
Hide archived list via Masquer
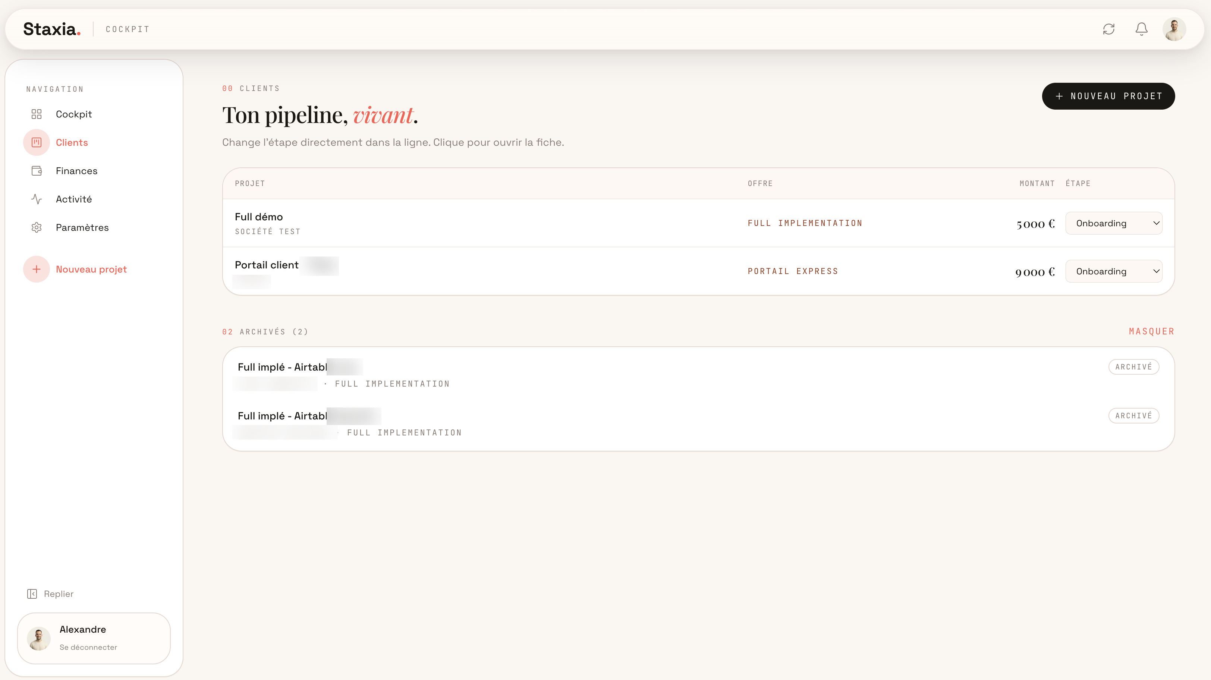coord(1152,331)
